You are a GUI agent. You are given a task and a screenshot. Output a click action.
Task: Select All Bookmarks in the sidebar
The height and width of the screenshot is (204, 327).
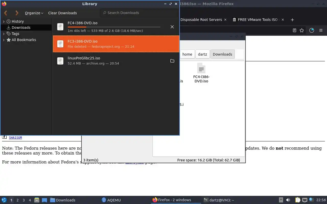pos(24,40)
